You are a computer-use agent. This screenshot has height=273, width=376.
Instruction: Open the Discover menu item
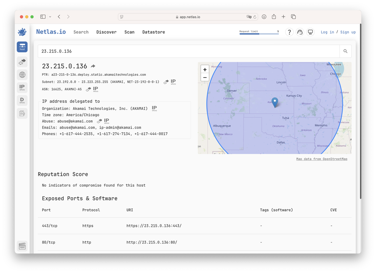[106, 32]
